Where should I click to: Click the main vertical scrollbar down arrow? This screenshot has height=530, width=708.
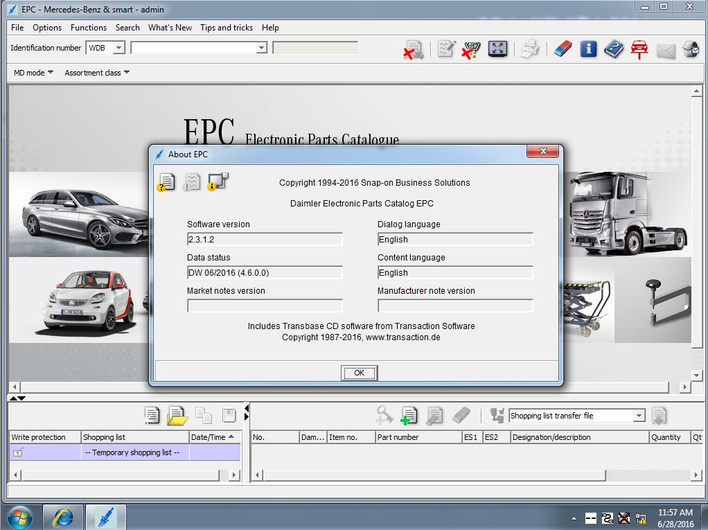pyautogui.click(x=696, y=375)
